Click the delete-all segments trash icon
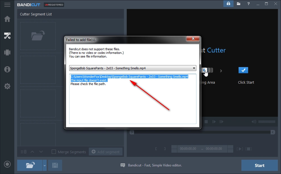This screenshot has width=281, height=174. coord(24,152)
